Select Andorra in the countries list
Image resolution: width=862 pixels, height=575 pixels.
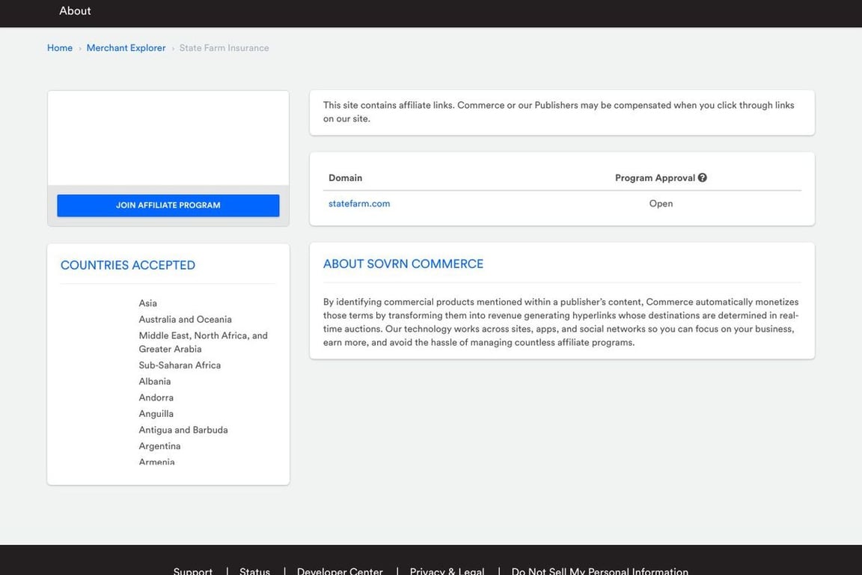pos(156,398)
